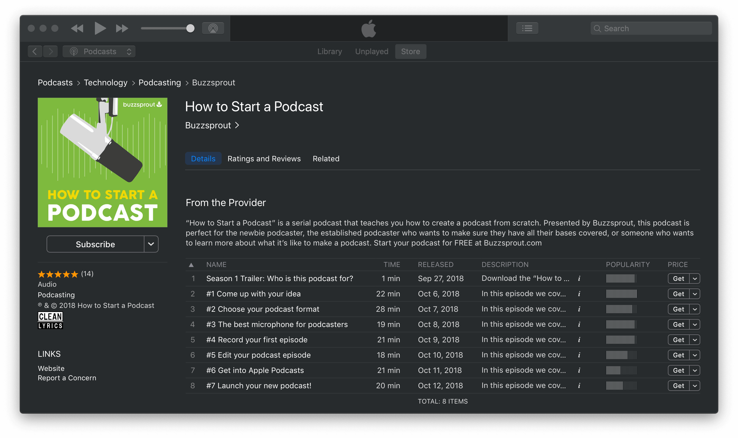Get episode #7 Launch your new podcast
Viewport: 738px width, 438px height.
point(679,386)
